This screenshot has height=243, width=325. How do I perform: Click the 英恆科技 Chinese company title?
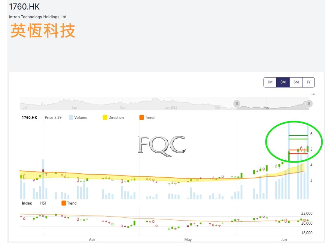[x=43, y=30]
